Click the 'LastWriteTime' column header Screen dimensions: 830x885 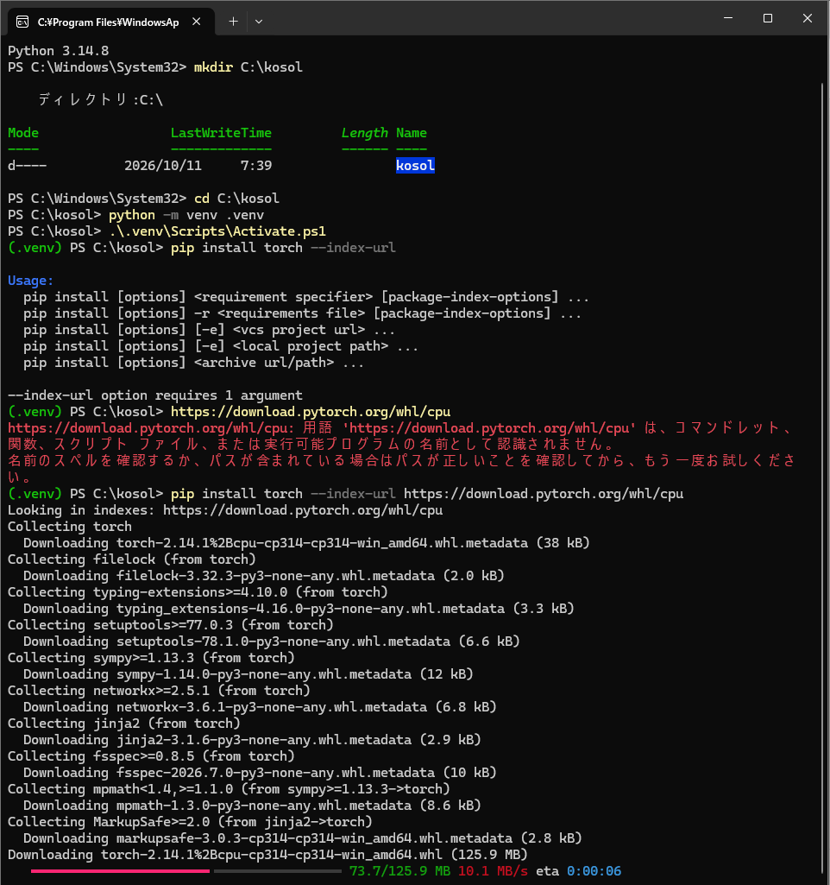(x=221, y=133)
